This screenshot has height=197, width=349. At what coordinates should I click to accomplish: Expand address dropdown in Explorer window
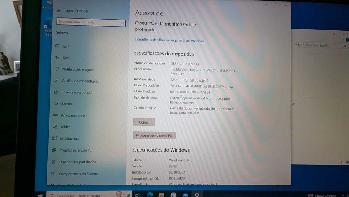[x=295, y=45]
